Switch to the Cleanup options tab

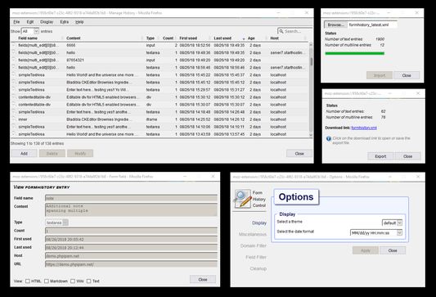(258, 268)
